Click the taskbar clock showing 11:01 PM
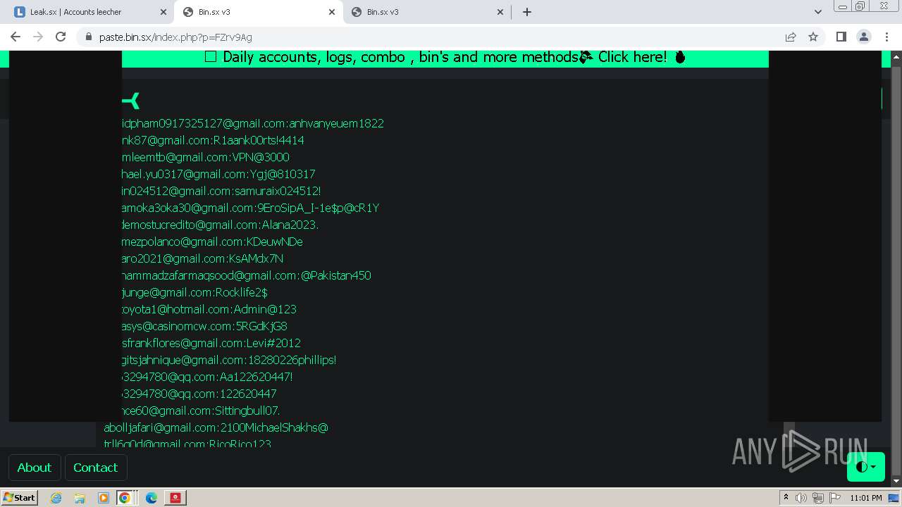 866,498
